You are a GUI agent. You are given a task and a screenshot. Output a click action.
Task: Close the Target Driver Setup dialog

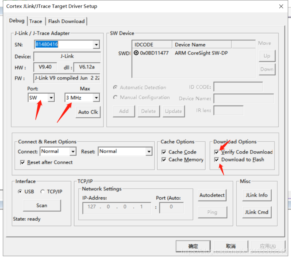coord(281,6)
